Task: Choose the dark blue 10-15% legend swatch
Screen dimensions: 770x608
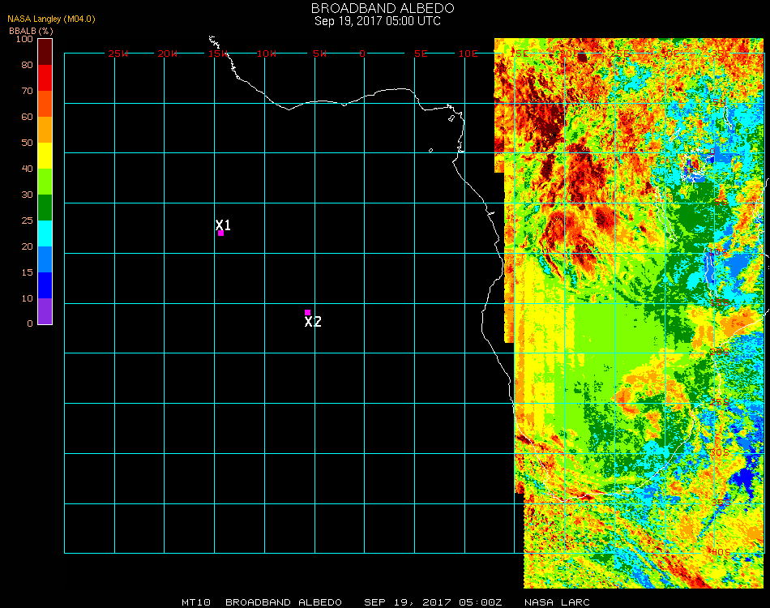Action: [45, 285]
